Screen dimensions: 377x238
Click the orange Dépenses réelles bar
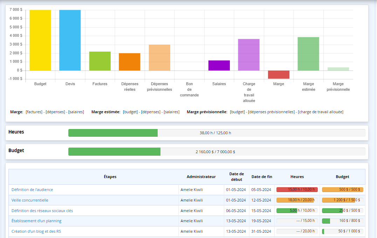130,62
